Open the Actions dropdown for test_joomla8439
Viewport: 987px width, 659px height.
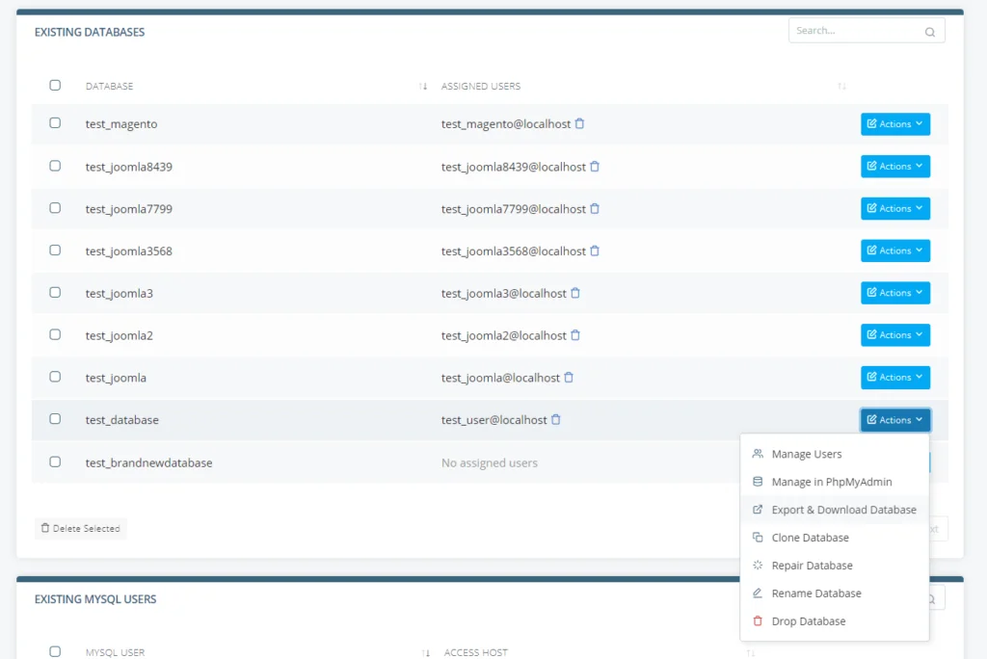click(894, 166)
